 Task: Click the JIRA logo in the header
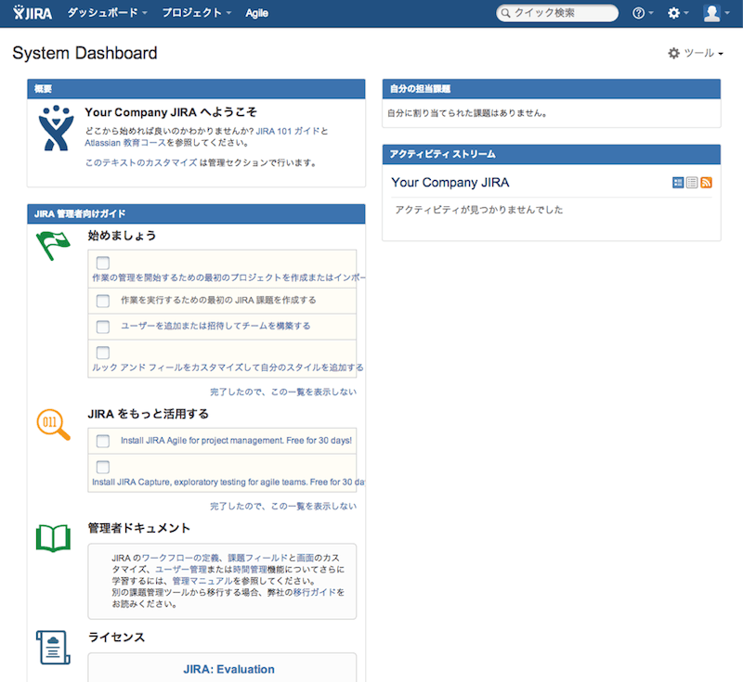(33, 13)
